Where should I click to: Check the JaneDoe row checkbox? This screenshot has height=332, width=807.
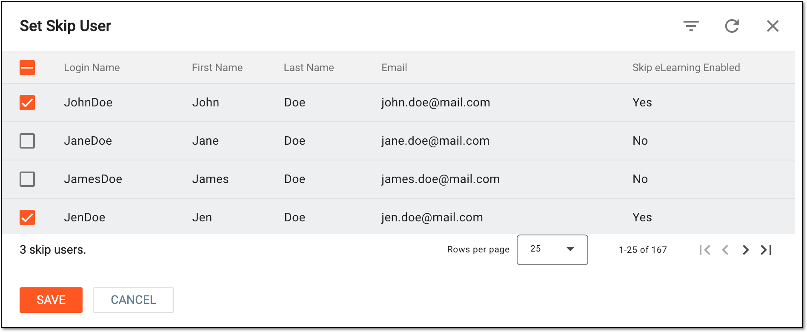27,141
